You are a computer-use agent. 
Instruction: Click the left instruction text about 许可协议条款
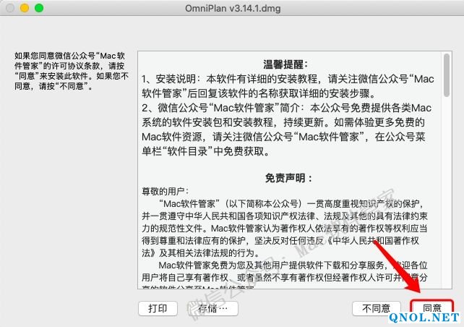72,71
